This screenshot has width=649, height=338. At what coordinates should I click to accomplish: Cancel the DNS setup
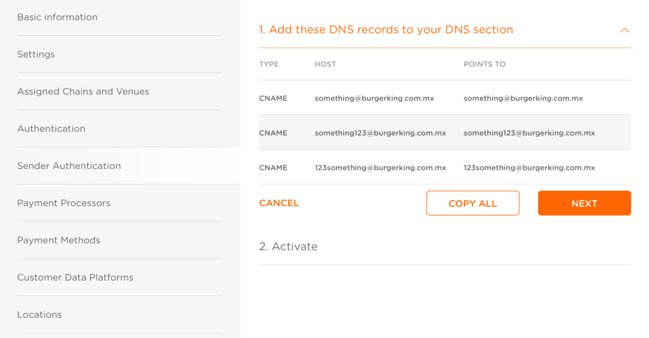point(279,203)
